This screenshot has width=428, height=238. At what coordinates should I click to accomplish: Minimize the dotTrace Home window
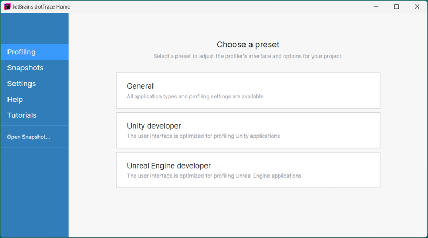376,6
